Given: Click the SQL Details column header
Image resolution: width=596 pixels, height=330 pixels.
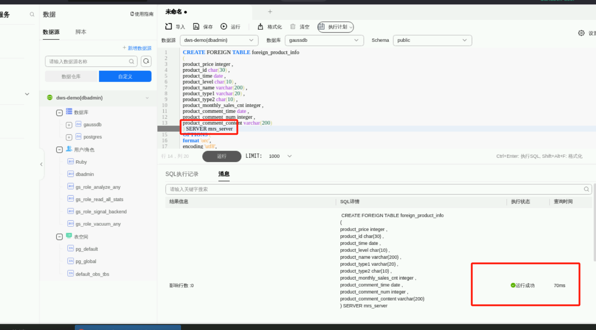Looking at the screenshot, I should click(x=350, y=202).
